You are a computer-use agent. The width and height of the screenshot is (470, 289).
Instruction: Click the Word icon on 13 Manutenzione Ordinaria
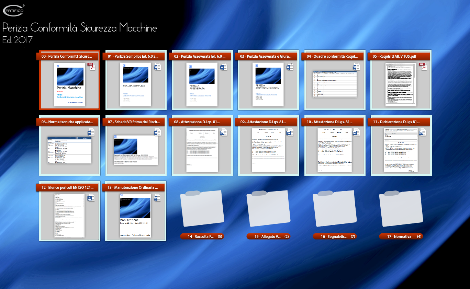pyautogui.click(x=158, y=198)
